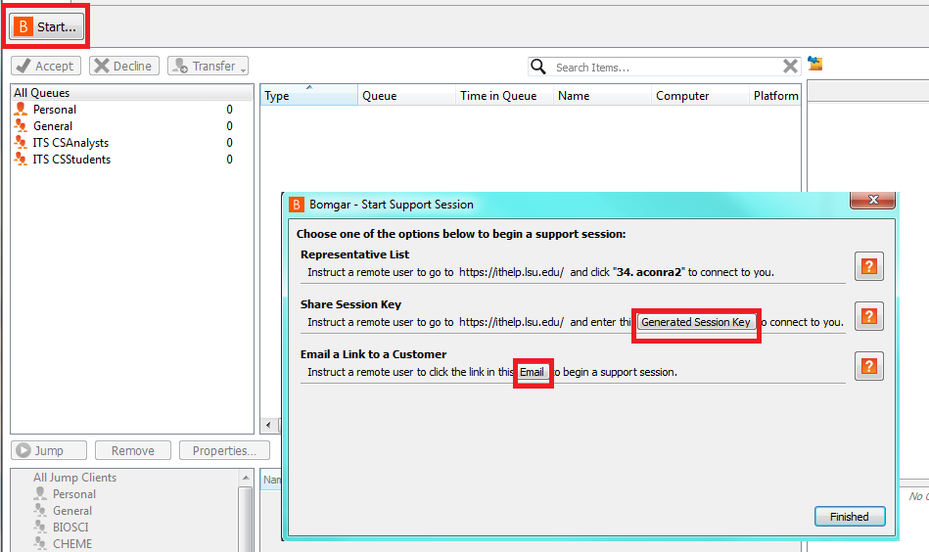Select the Personal queue
This screenshot has width=929, height=552.
pos(132,110)
